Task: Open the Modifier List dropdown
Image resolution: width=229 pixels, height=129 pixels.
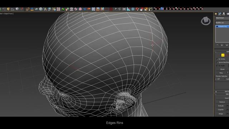Action: (222, 23)
